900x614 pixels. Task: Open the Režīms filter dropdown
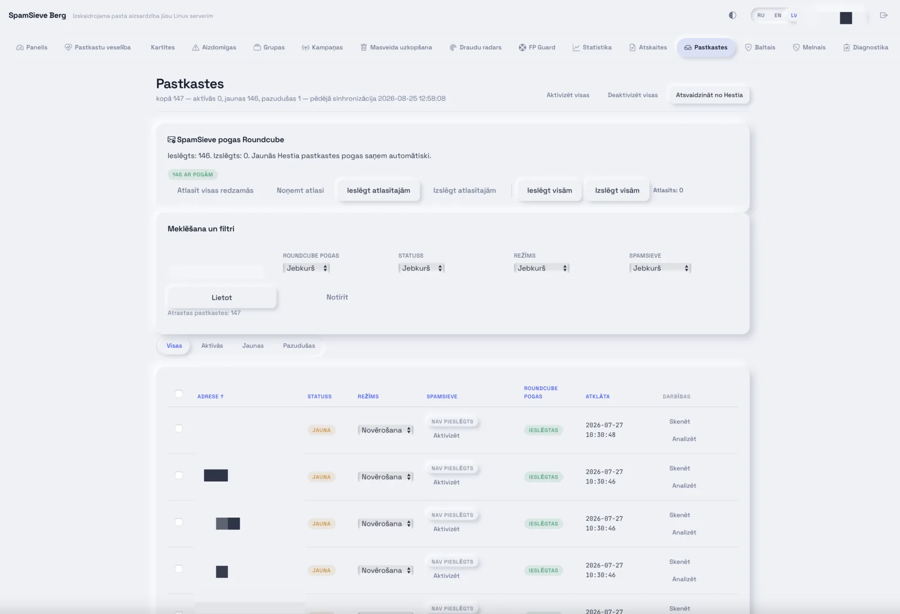[x=542, y=268]
